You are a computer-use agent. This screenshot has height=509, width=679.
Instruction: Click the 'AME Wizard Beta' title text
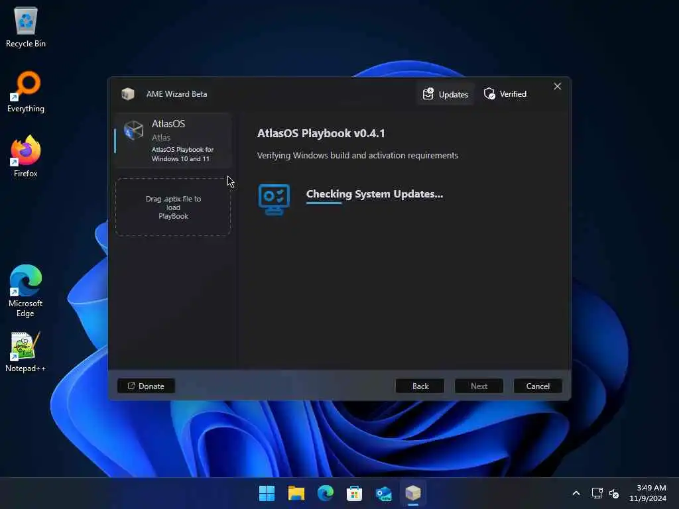coord(176,94)
